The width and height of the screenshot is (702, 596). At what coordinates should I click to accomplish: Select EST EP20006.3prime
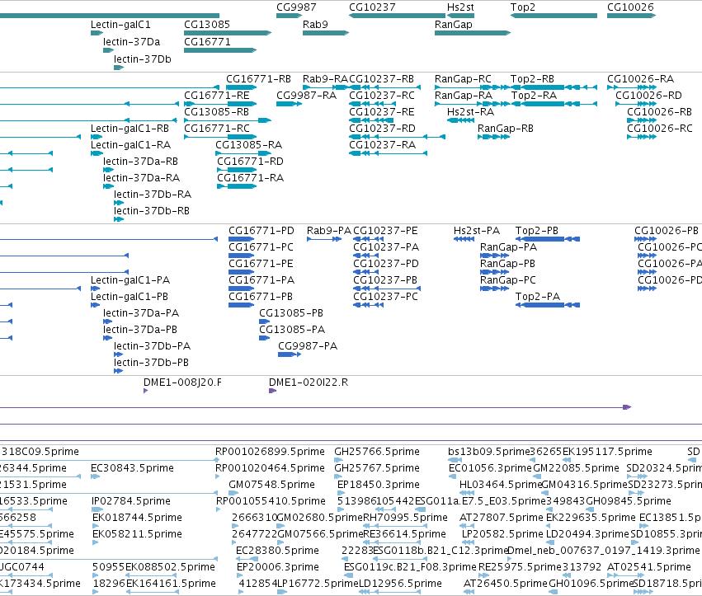tap(278, 567)
